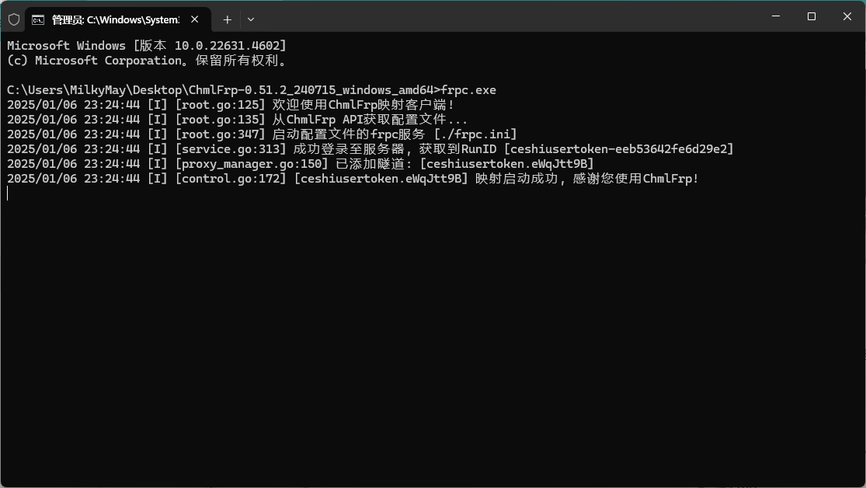Screen dimensions: 866x488
Task: Click the cmd icon on the tab
Action: [x=38, y=19]
